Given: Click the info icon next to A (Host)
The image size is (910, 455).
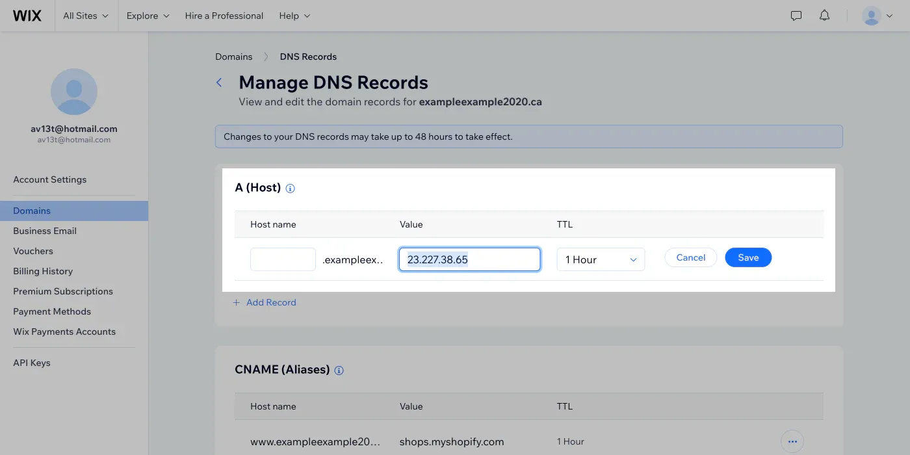Looking at the screenshot, I should [x=291, y=188].
